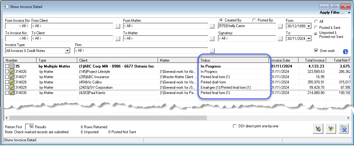Click the by Multiple Matter type cell
The width and height of the screenshot is (354, 146).
point(57,66)
